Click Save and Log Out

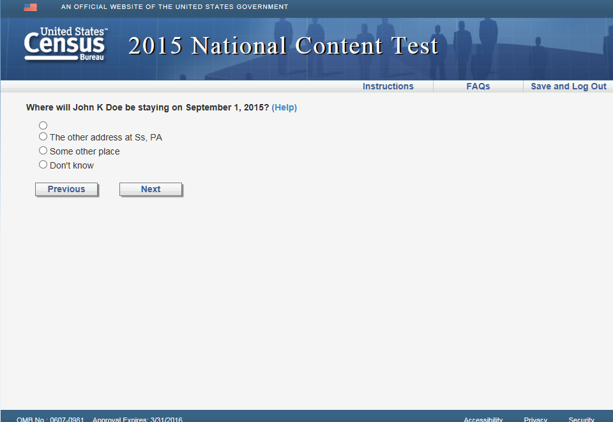pyautogui.click(x=568, y=86)
